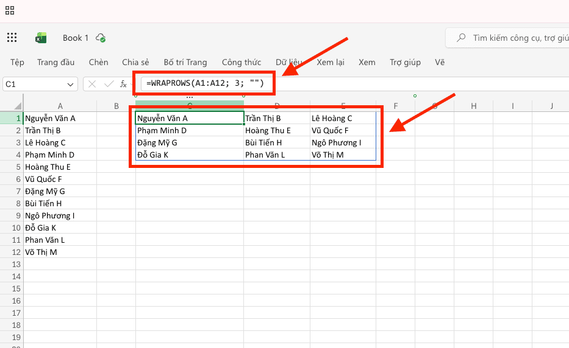Select row 15 header
The height and width of the screenshot is (348, 569).
click(x=12, y=288)
